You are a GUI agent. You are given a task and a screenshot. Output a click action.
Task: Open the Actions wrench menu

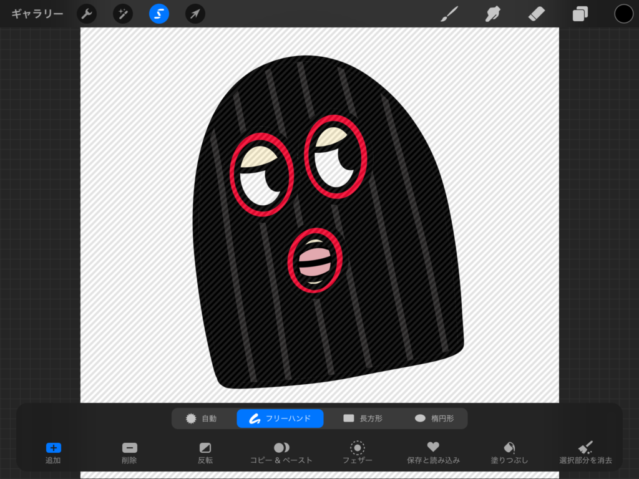[87, 14]
